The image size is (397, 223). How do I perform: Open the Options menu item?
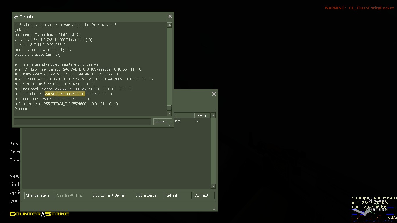pyautogui.click(x=15, y=192)
